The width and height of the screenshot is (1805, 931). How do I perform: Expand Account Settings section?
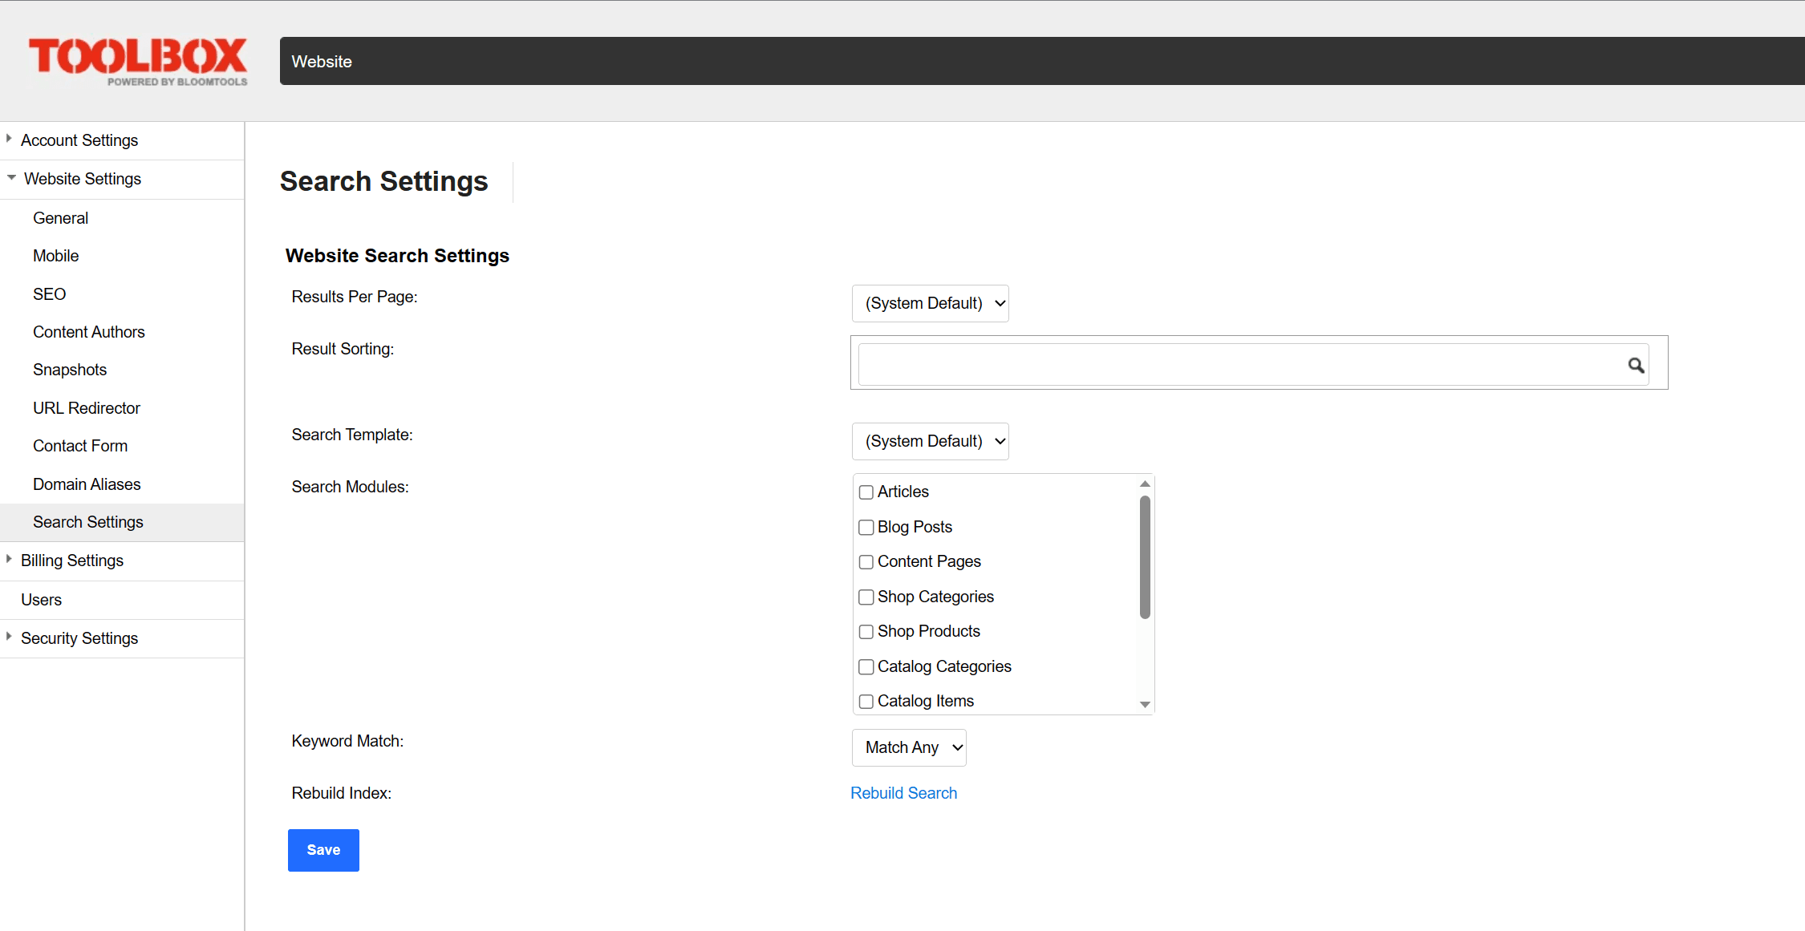tap(79, 140)
